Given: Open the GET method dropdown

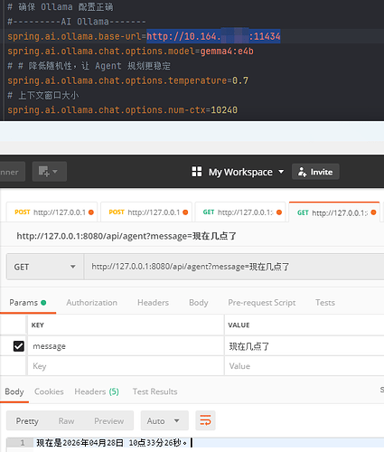Looking at the screenshot, I should [45, 267].
